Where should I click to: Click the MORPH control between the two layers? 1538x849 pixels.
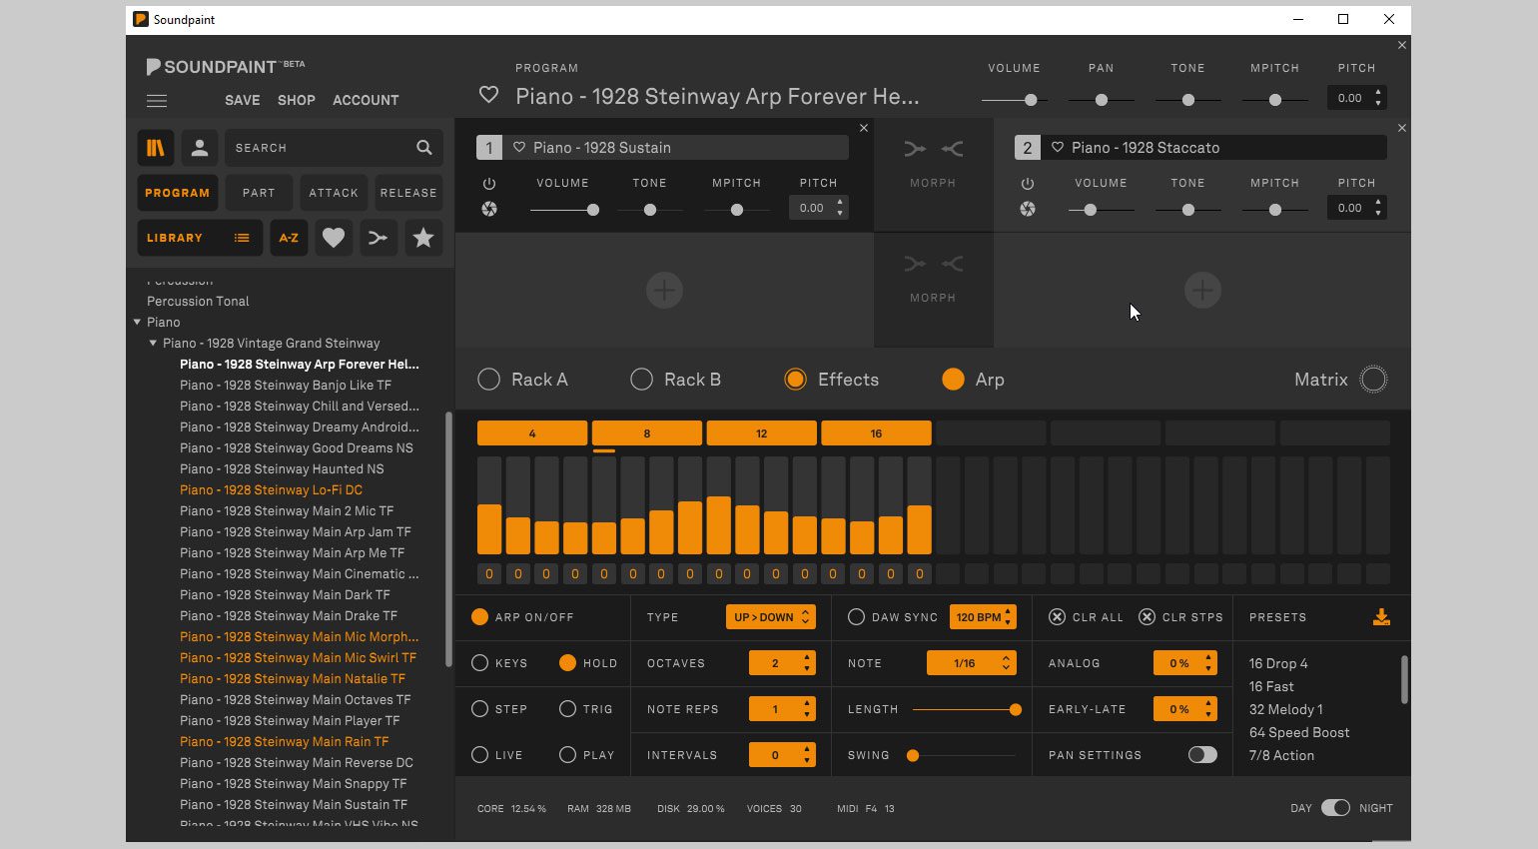click(x=933, y=160)
